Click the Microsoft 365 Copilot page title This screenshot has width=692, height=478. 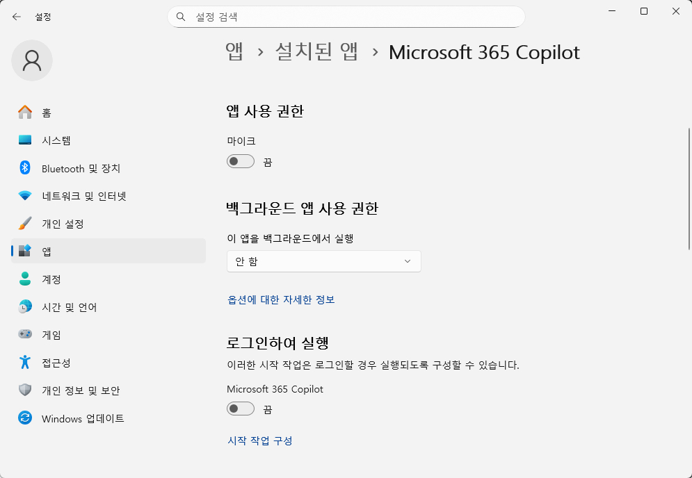point(484,53)
